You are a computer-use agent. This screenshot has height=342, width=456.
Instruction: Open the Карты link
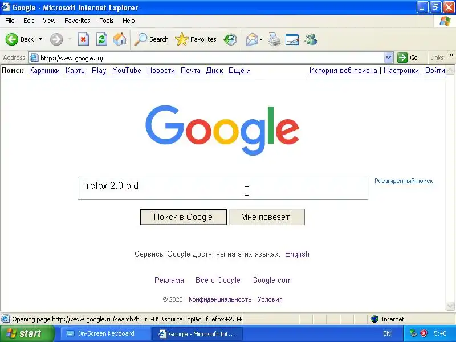point(76,70)
